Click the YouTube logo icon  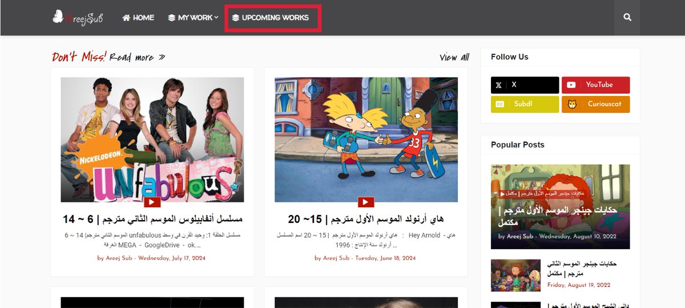(571, 85)
